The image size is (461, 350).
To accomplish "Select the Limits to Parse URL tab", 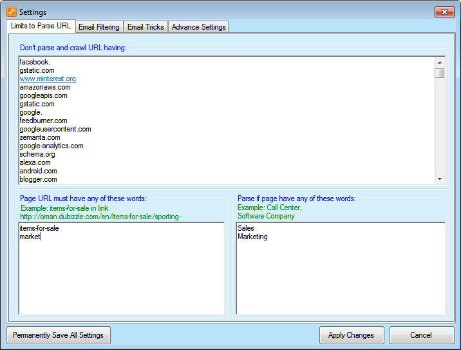I will coord(41,26).
